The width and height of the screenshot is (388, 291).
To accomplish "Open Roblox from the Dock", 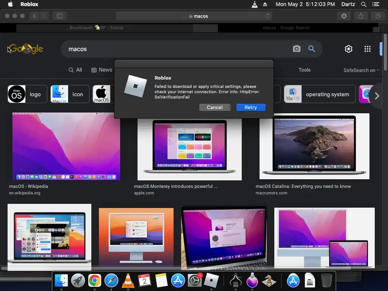I will click(211, 281).
